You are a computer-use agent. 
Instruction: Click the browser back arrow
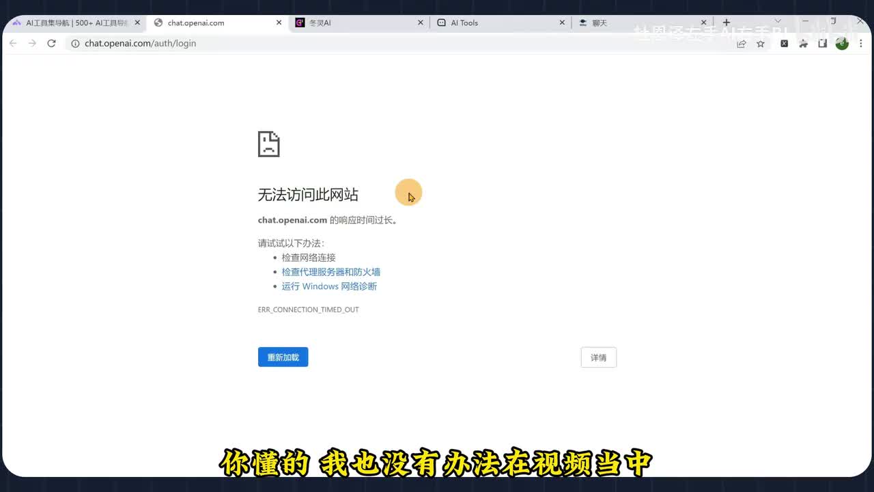(13, 43)
